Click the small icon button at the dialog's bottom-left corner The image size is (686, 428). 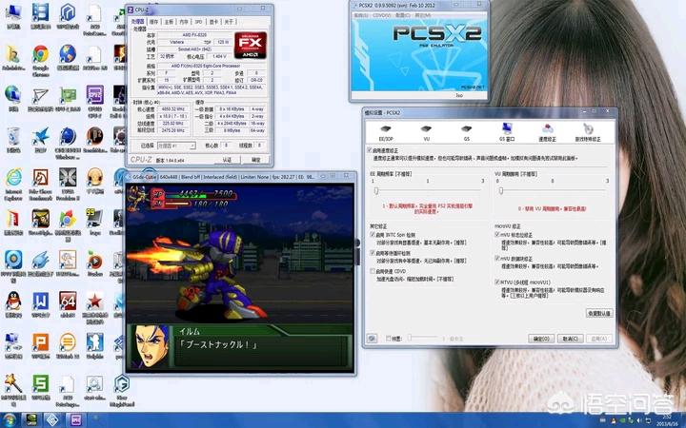[372, 339]
